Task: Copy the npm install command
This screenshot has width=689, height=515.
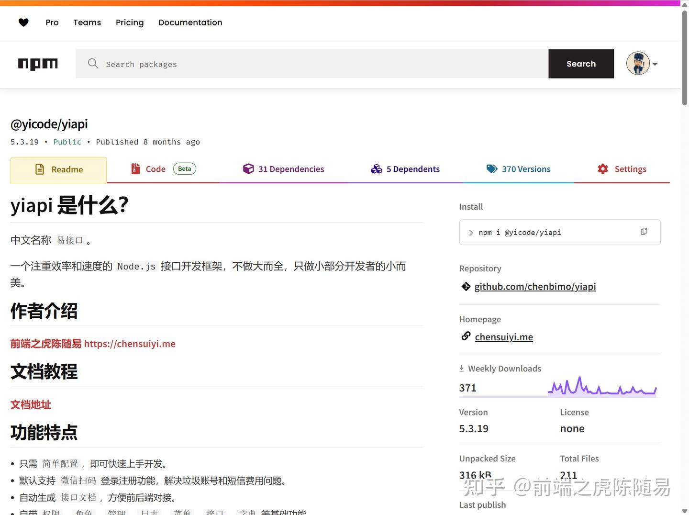Action: 644,231
